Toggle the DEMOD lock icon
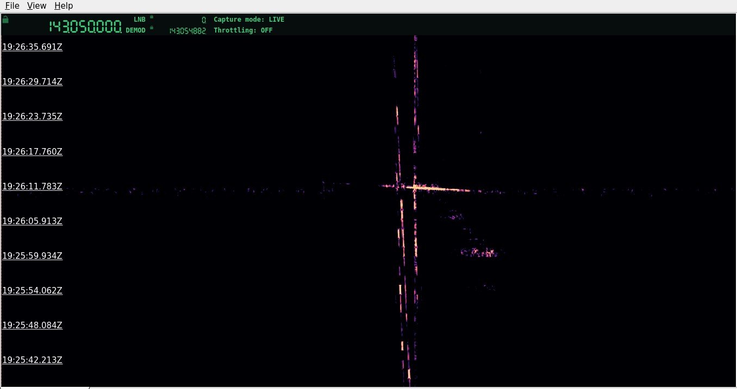 tap(152, 27)
